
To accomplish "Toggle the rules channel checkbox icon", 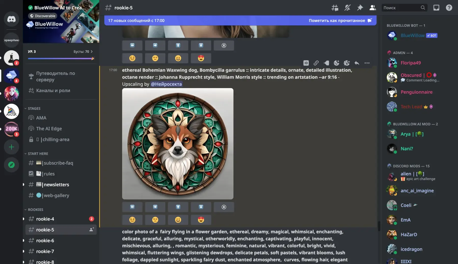I will click(31, 174).
